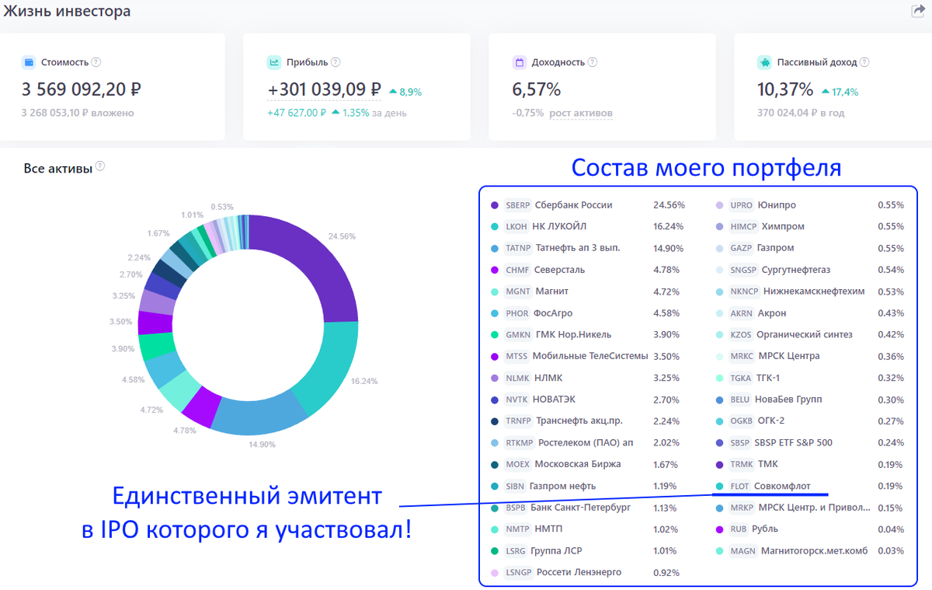This screenshot has height=590, width=932.
Task: Click Магнитогорск.мет.комб legend entry
Action: click(x=811, y=551)
